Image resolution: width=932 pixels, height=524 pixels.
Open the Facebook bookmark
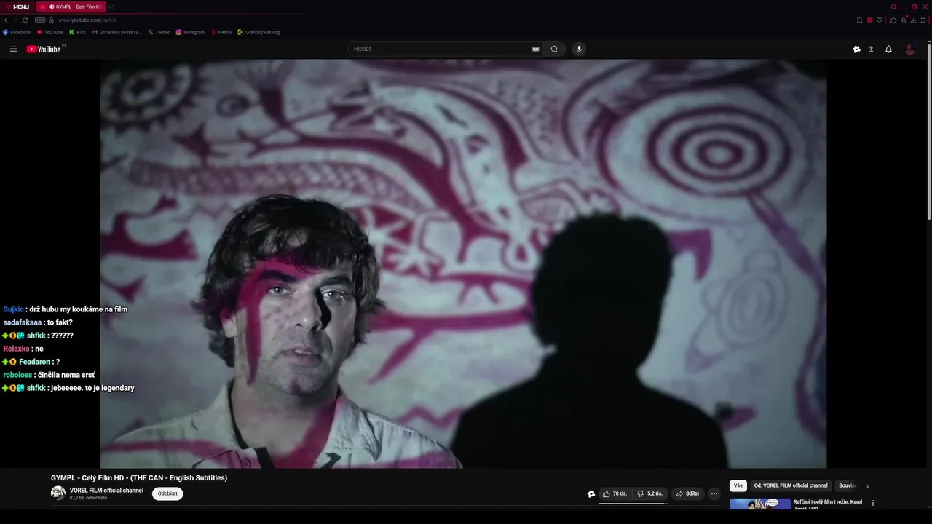point(17,32)
